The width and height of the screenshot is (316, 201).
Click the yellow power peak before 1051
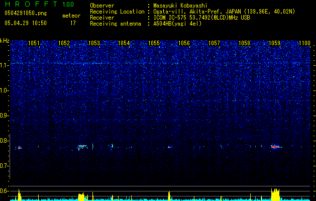pyautogui.click(x=20, y=195)
